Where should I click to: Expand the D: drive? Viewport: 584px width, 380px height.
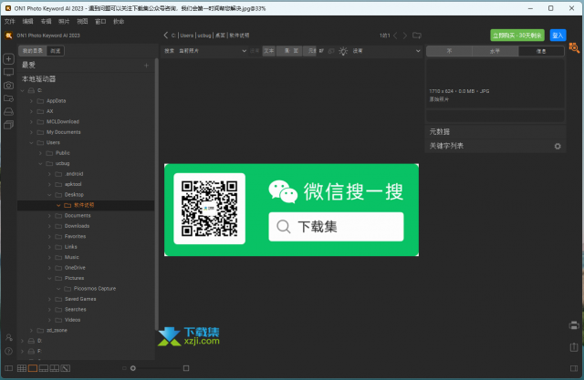[22, 341]
